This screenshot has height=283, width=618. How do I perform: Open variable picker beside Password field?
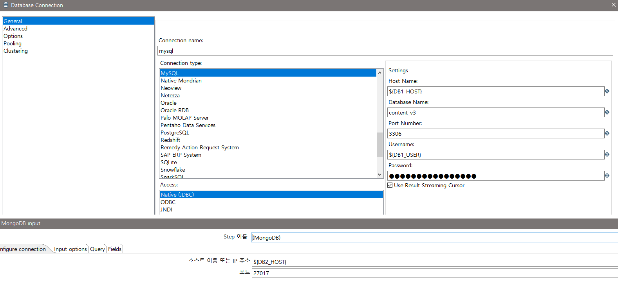[x=607, y=176]
